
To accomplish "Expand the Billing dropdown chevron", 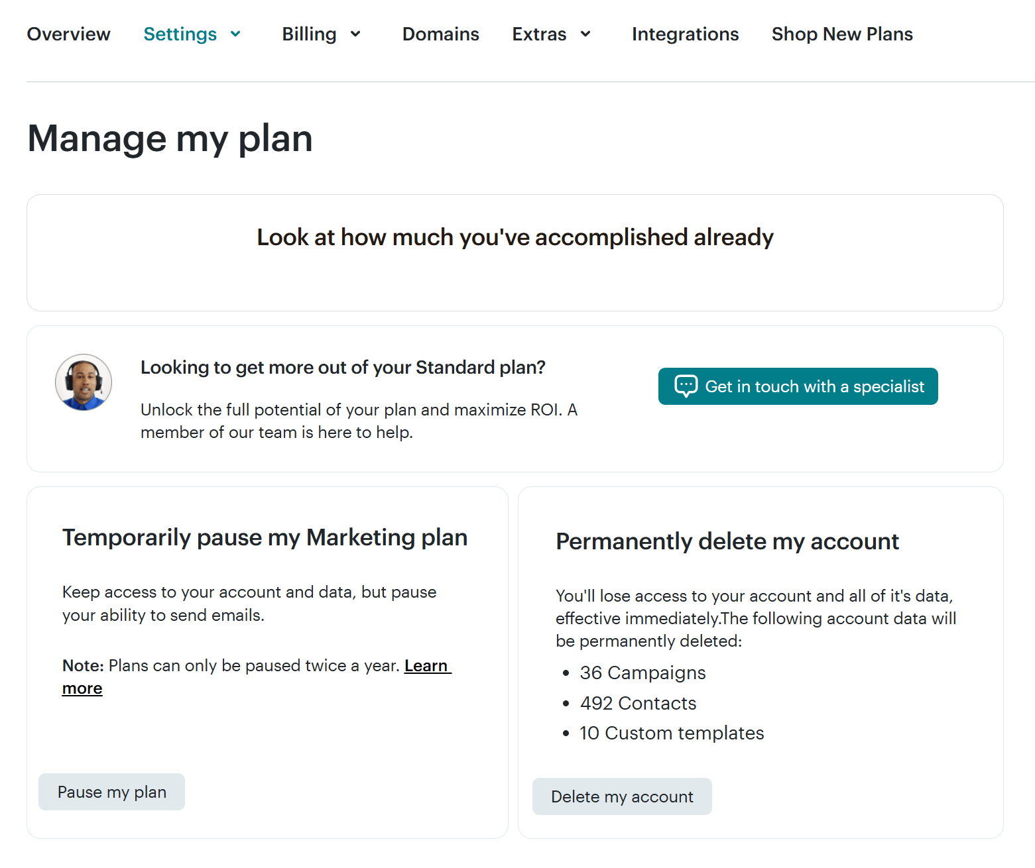I will click(x=355, y=34).
